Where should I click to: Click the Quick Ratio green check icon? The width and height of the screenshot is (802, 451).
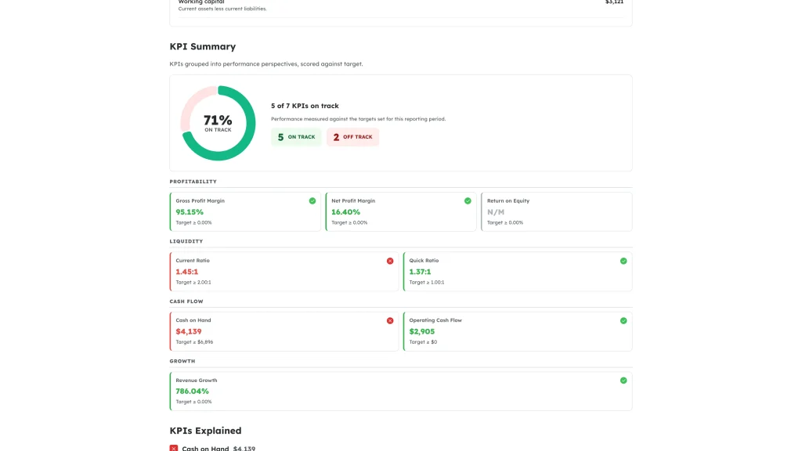coord(623,261)
